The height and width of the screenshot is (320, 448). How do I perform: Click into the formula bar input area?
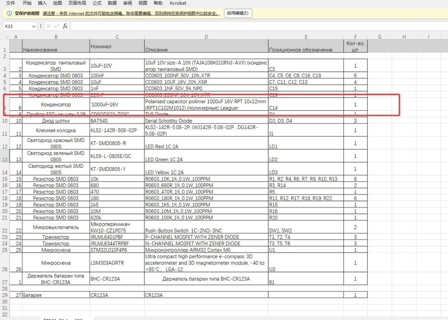click(x=259, y=27)
